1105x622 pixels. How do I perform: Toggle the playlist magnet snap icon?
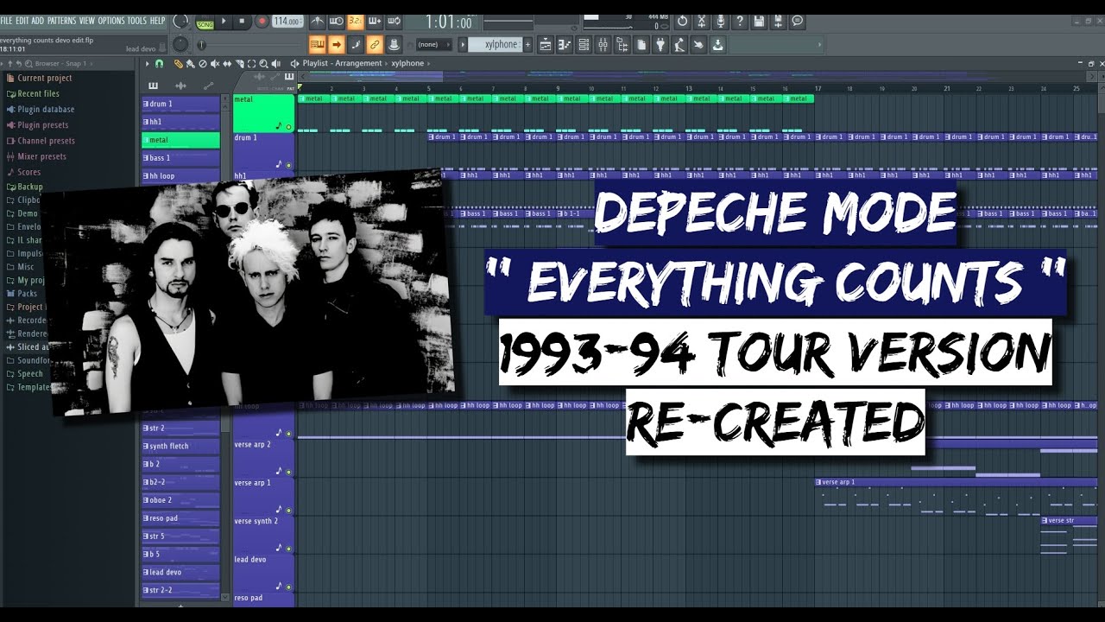[x=159, y=63]
